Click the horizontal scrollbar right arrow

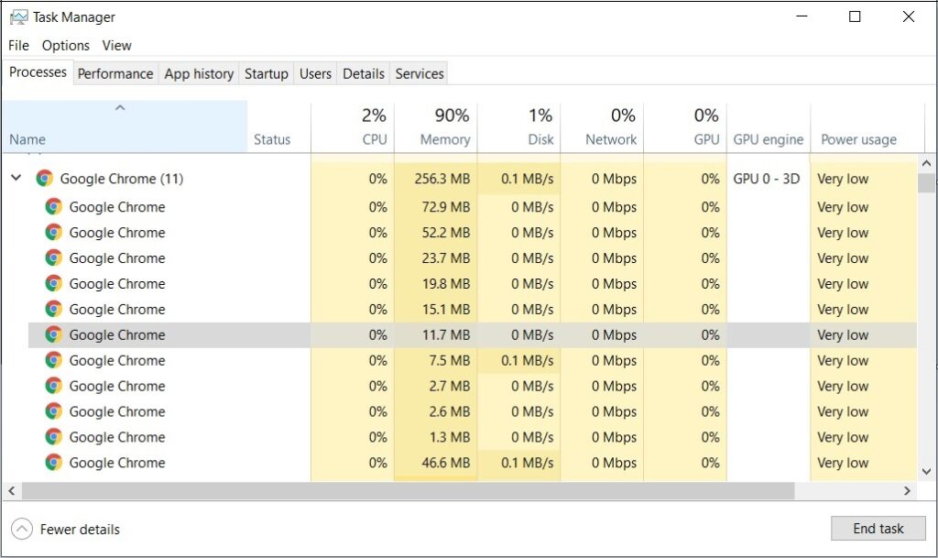[907, 491]
